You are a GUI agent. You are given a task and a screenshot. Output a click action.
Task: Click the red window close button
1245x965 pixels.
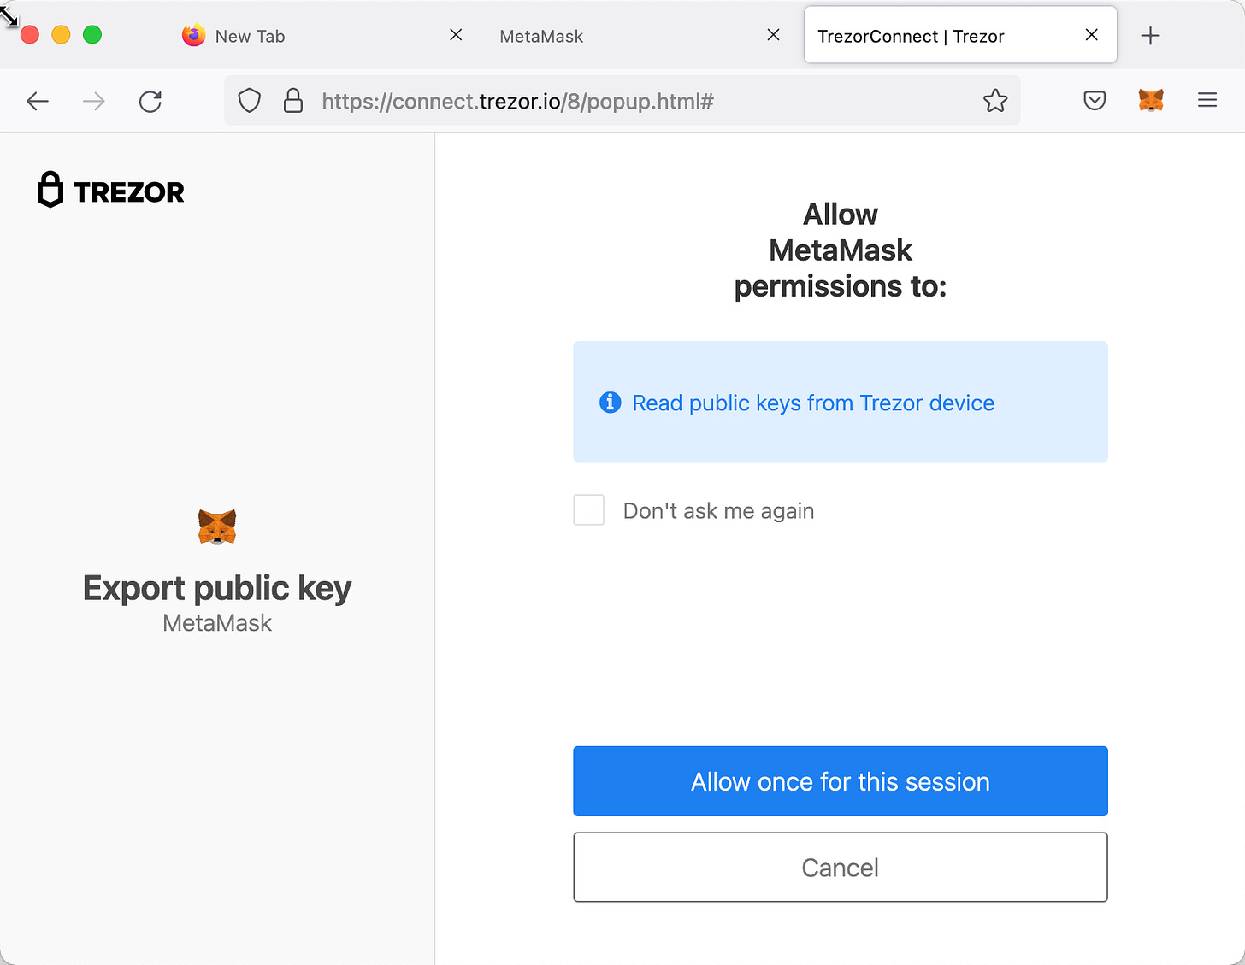pos(30,35)
